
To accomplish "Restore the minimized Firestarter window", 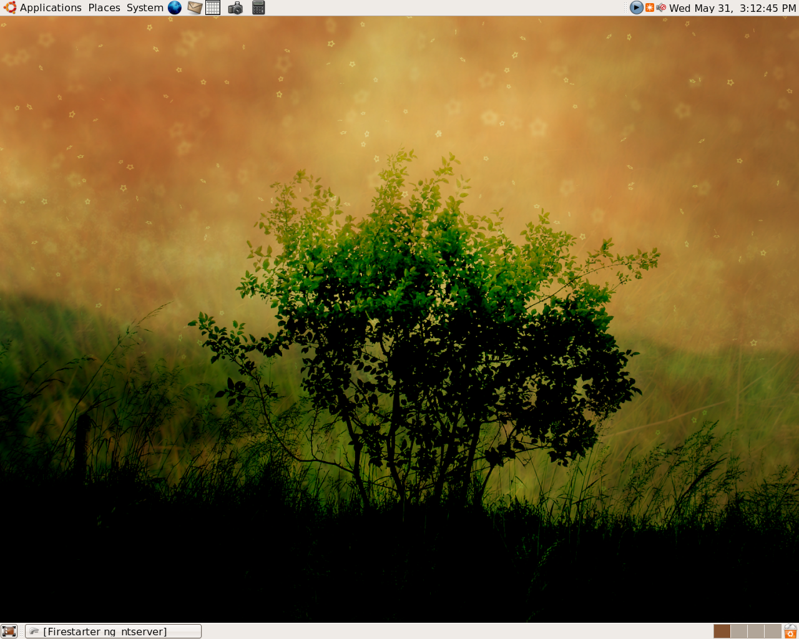I will coord(113,632).
